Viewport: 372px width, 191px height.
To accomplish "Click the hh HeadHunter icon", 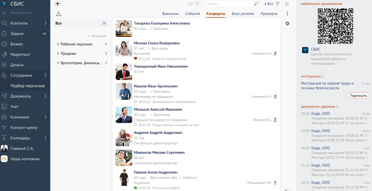I will tap(191, 4).
